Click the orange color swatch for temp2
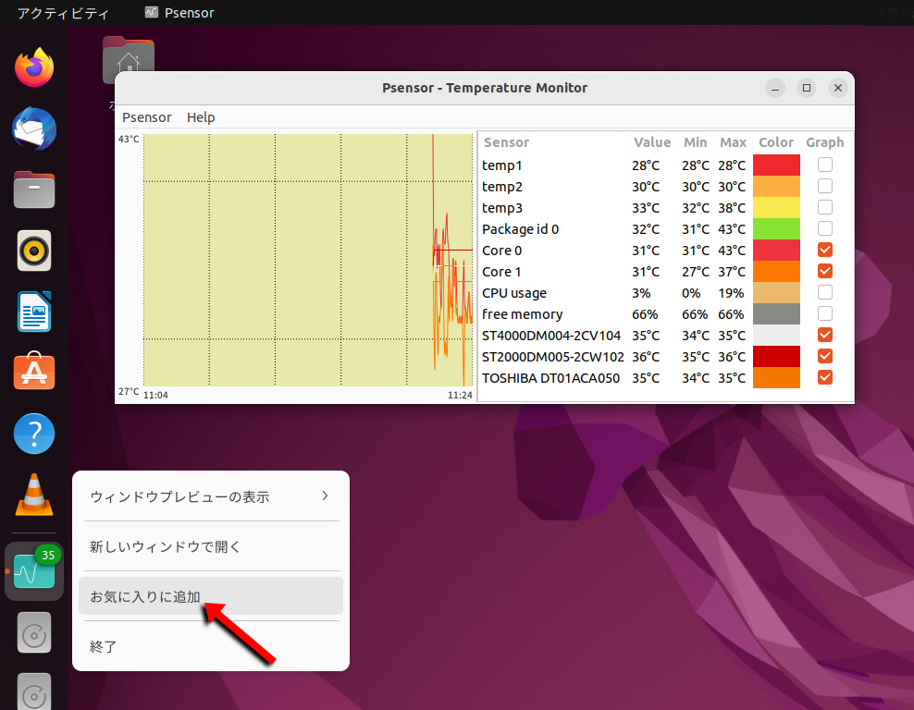 [776, 187]
